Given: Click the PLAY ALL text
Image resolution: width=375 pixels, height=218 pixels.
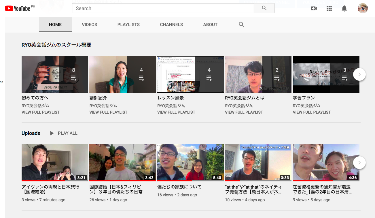Looking at the screenshot, I should tap(68, 133).
